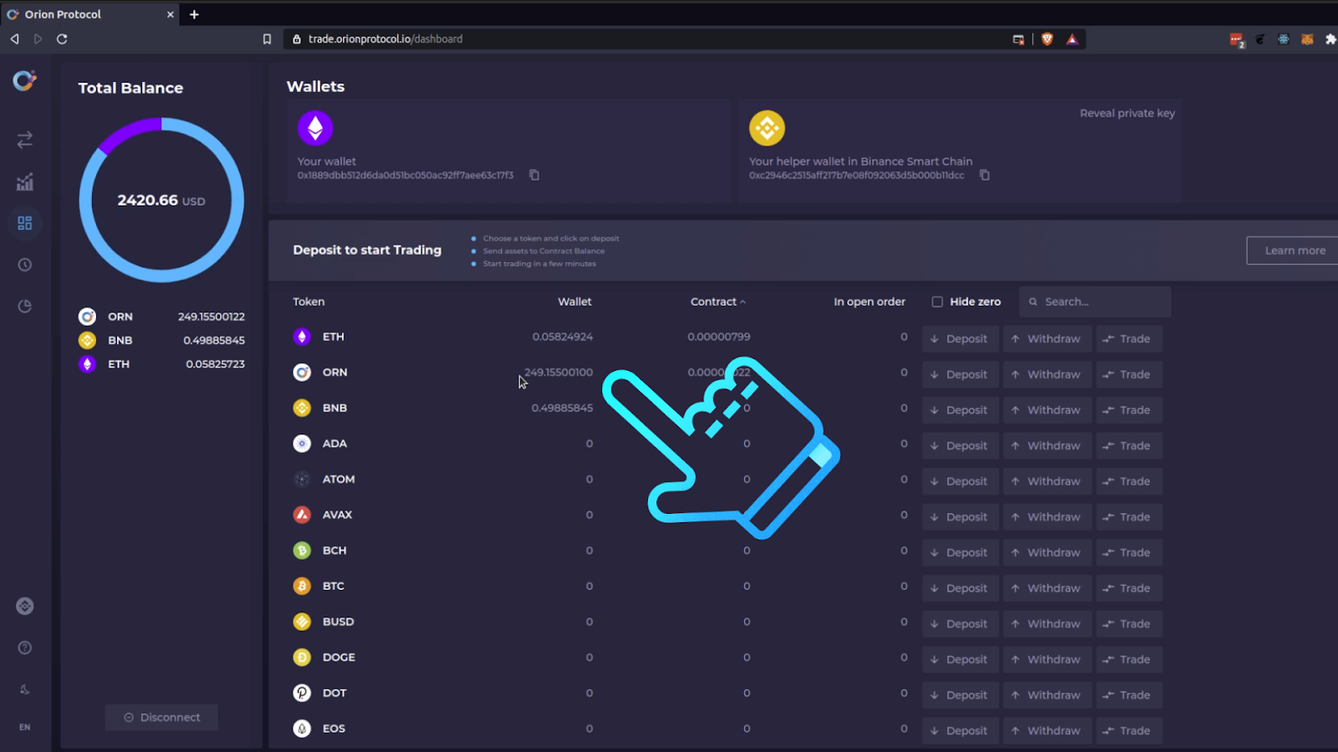The image size is (1338, 752).
Task: Click Trade in the BUSD row
Action: point(1128,623)
